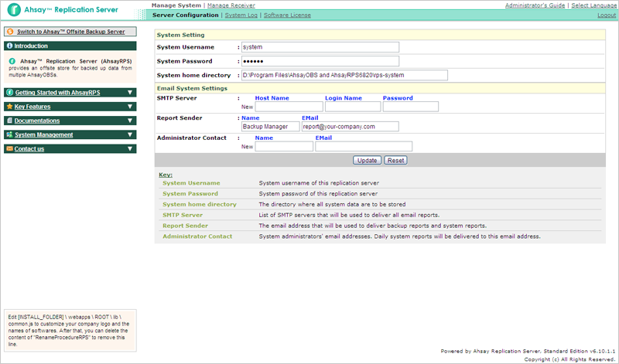Click the System home directory field
This screenshot has height=364, width=619.
[344, 75]
